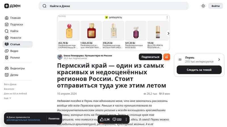The height and width of the screenshot is (127, 227).
Task: Open the orange share icon button
Action: point(167,57)
